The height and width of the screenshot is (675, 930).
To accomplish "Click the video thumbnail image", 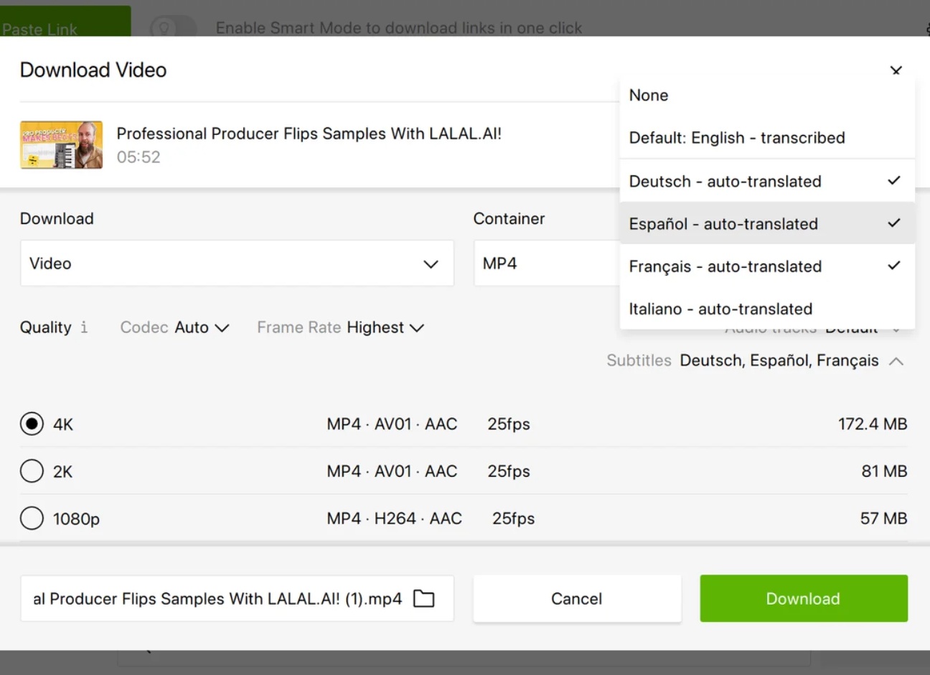I will (x=61, y=144).
